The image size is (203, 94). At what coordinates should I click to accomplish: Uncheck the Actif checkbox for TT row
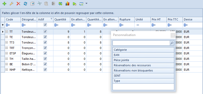[45, 31]
